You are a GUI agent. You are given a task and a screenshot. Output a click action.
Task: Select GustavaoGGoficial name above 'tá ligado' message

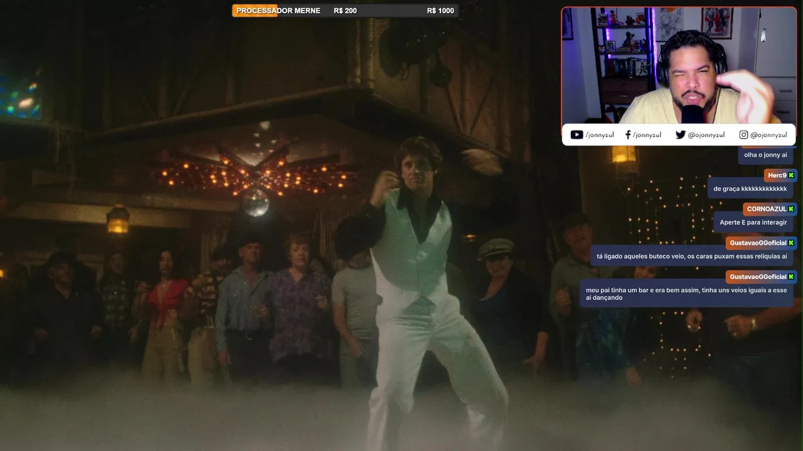(x=758, y=243)
